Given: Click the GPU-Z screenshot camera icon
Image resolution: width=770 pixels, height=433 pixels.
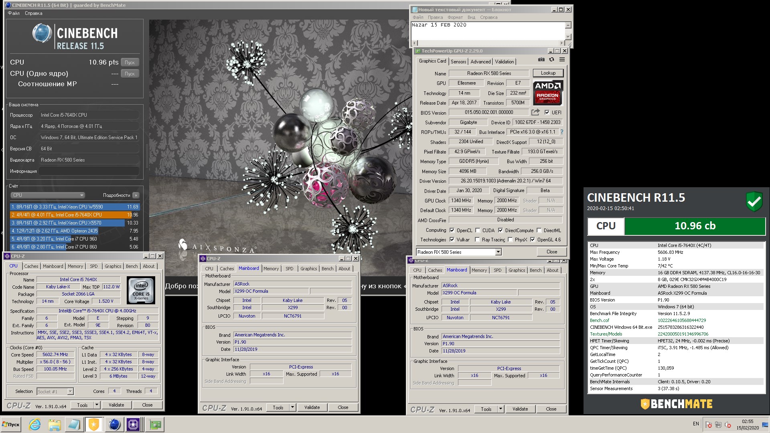Looking at the screenshot, I should tap(541, 59).
